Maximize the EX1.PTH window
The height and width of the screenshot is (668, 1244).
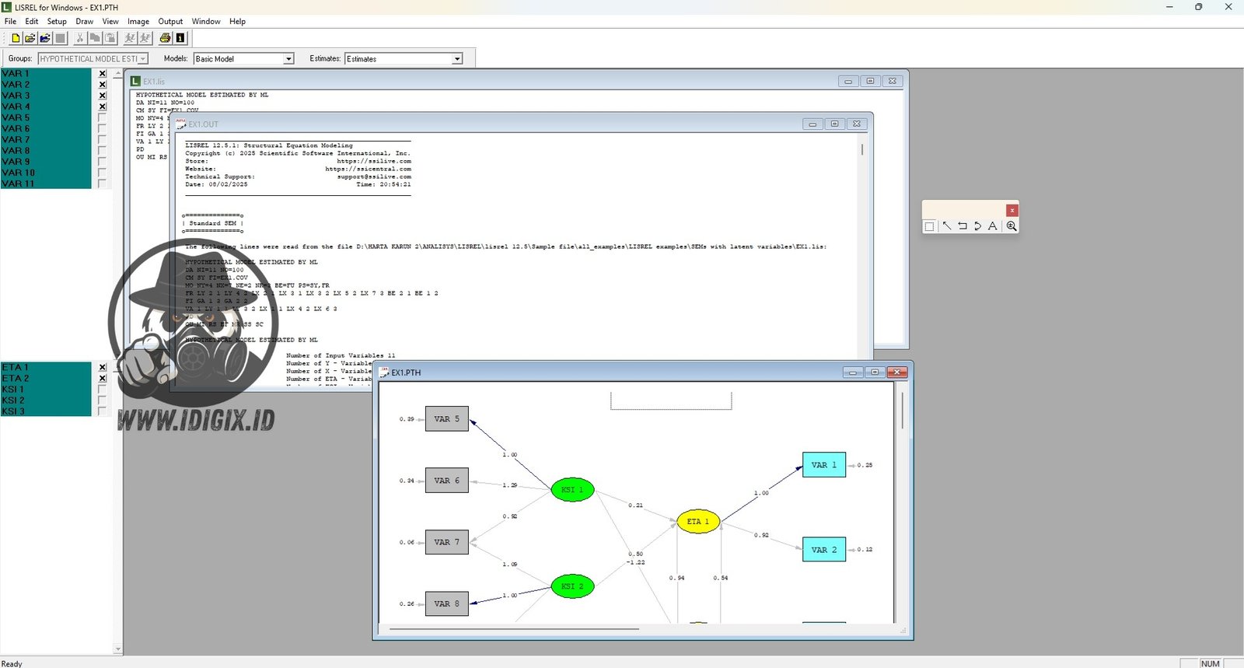click(x=875, y=372)
